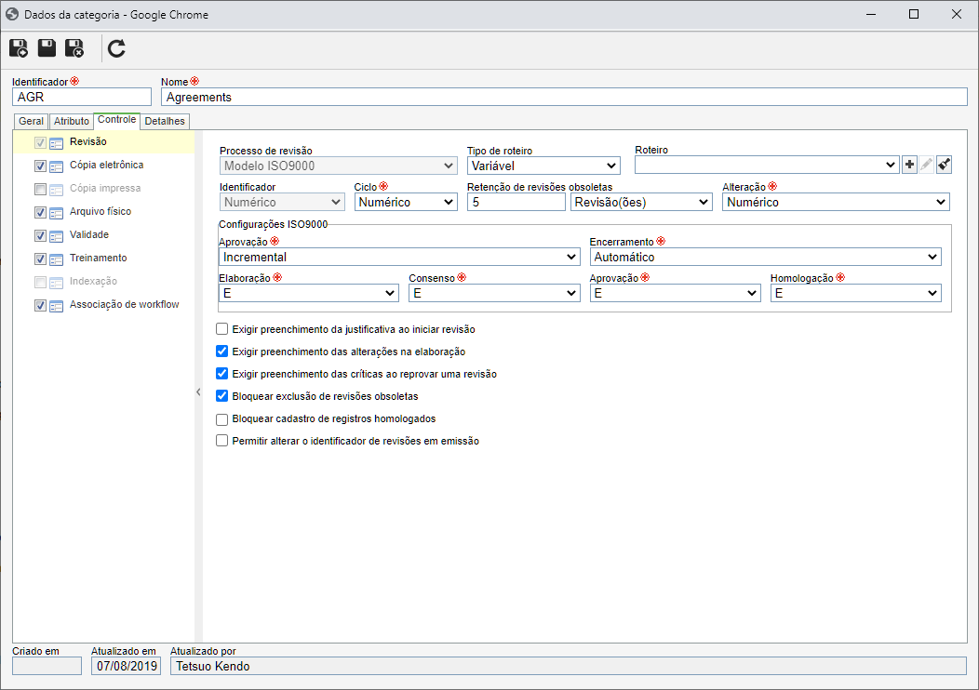Screen dimensions: 979x690
Task: Click the Refresh arrow icon
Action: (x=116, y=48)
